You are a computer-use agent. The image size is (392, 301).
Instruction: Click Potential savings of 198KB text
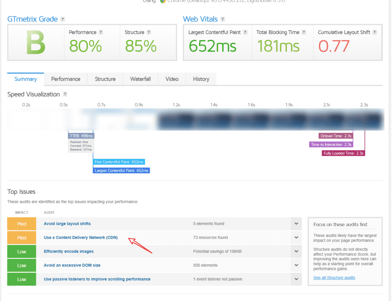click(217, 251)
